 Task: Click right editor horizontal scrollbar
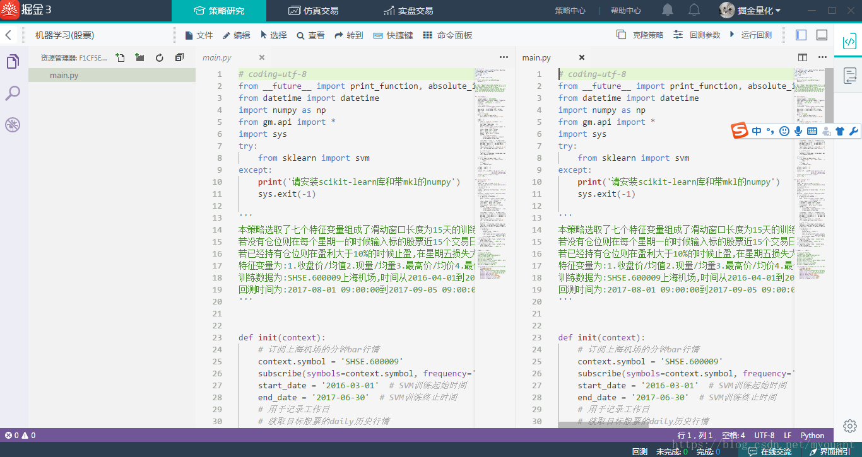[x=603, y=424]
